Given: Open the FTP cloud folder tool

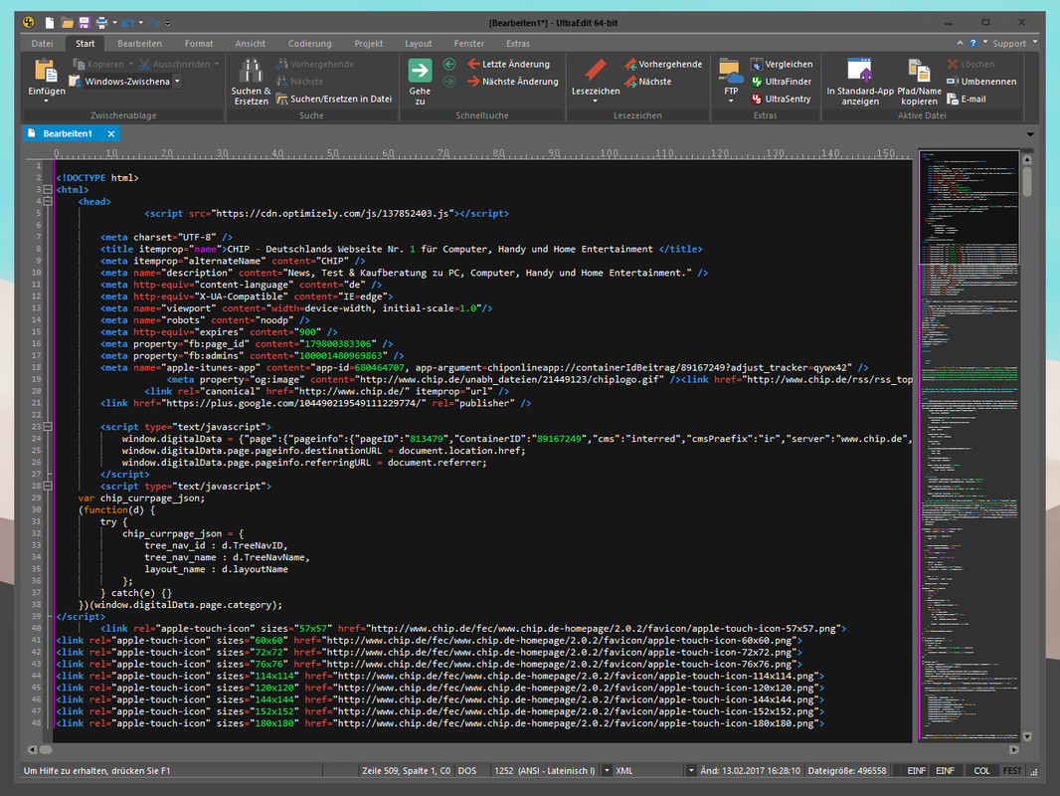Looking at the screenshot, I should [x=731, y=71].
